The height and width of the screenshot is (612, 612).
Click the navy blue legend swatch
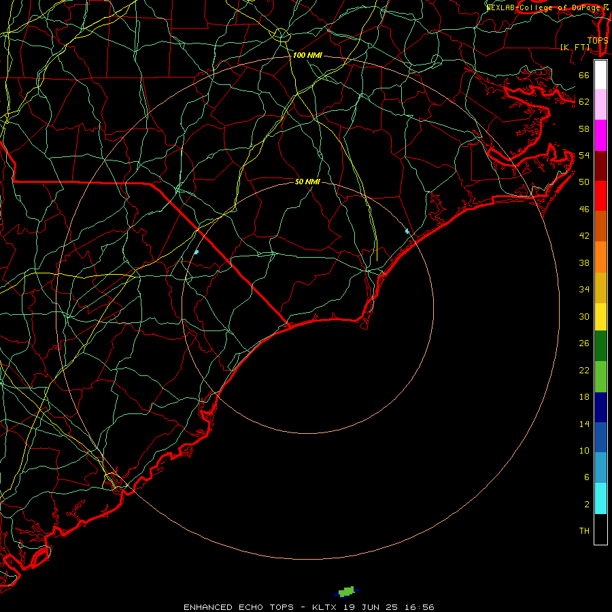click(x=600, y=407)
